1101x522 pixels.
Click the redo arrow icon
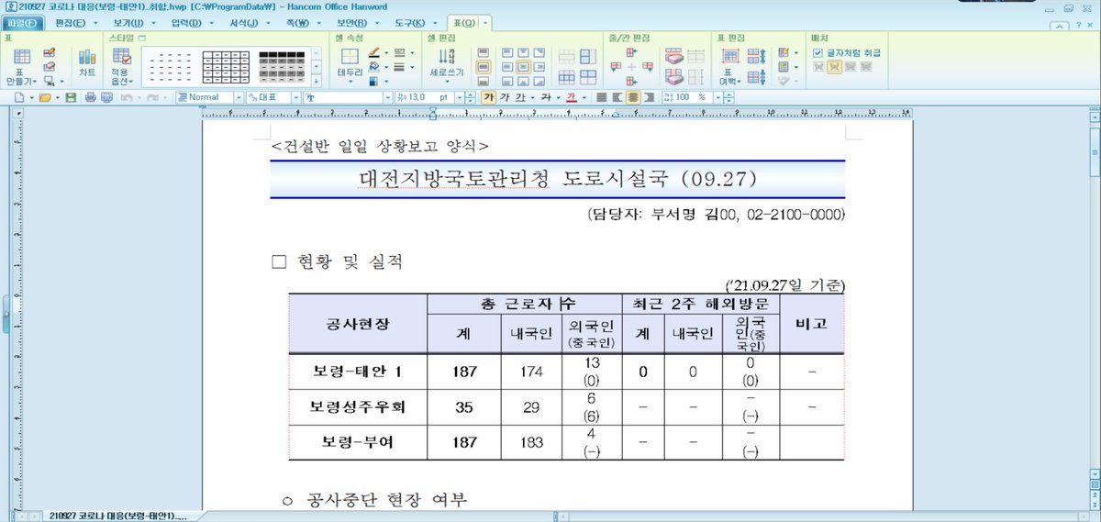click(x=151, y=96)
